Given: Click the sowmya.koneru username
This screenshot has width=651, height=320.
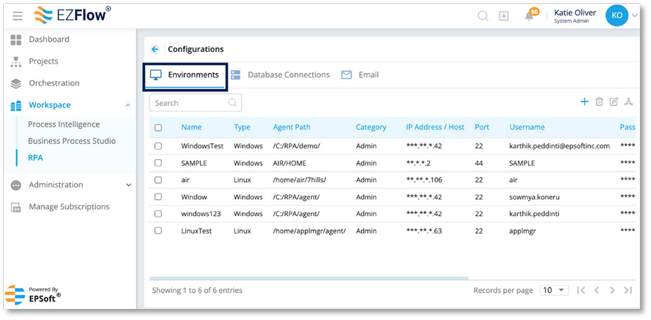Looking at the screenshot, I should click(534, 197).
